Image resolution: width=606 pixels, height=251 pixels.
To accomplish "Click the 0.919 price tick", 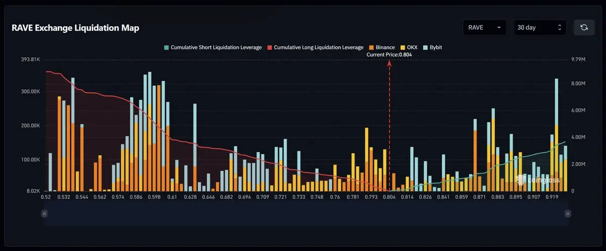I will pyautogui.click(x=552, y=197).
